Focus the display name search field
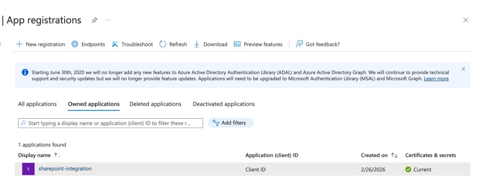Image resolution: width=479 pixels, height=186 pixels. [110, 123]
